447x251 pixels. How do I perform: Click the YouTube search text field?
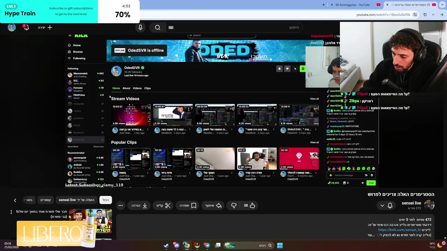(x=234, y=28)
